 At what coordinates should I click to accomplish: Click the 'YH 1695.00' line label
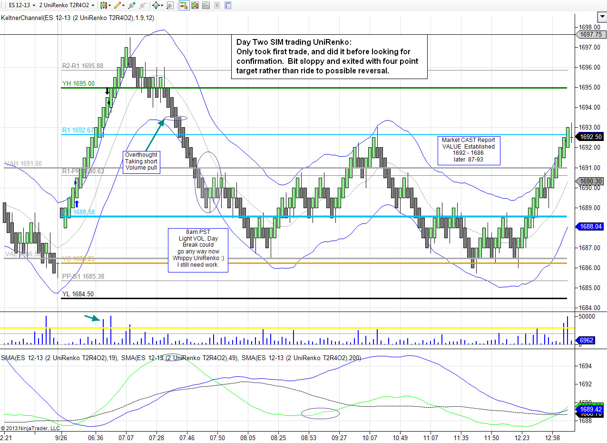pos(78,83)
